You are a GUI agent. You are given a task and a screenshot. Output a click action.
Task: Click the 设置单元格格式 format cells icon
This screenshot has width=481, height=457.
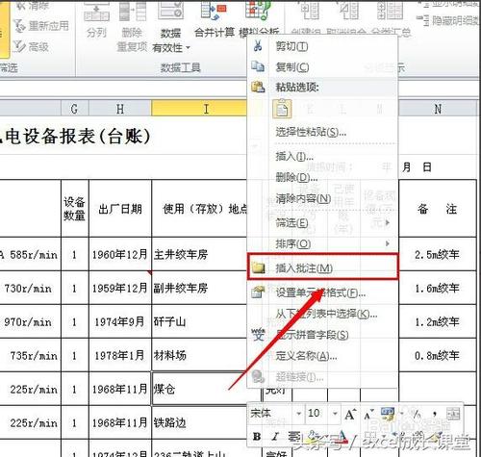(x=258, y=292)
